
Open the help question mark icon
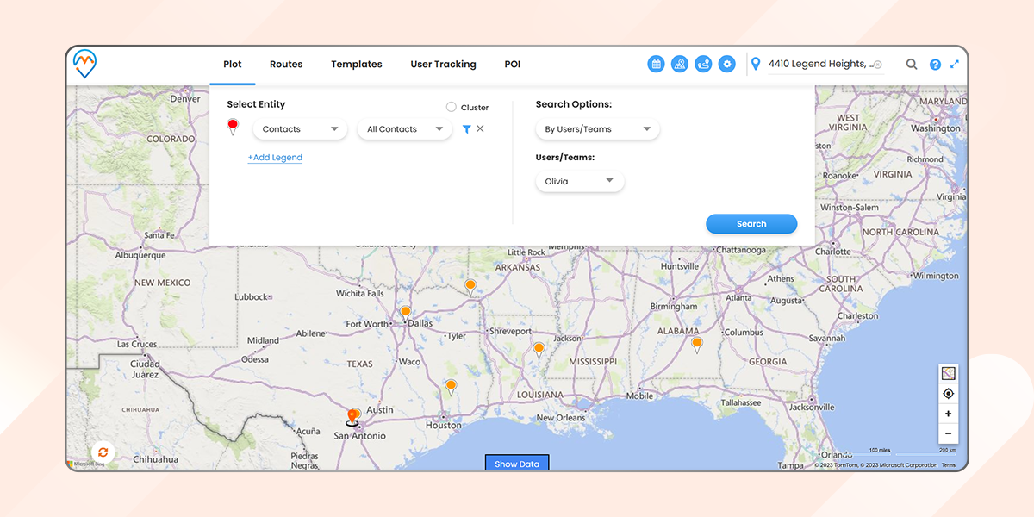tap(935, 64)
